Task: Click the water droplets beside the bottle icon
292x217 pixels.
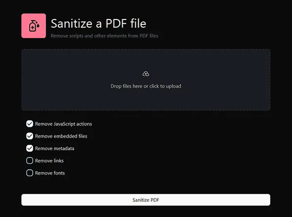Action: point(38,25)
